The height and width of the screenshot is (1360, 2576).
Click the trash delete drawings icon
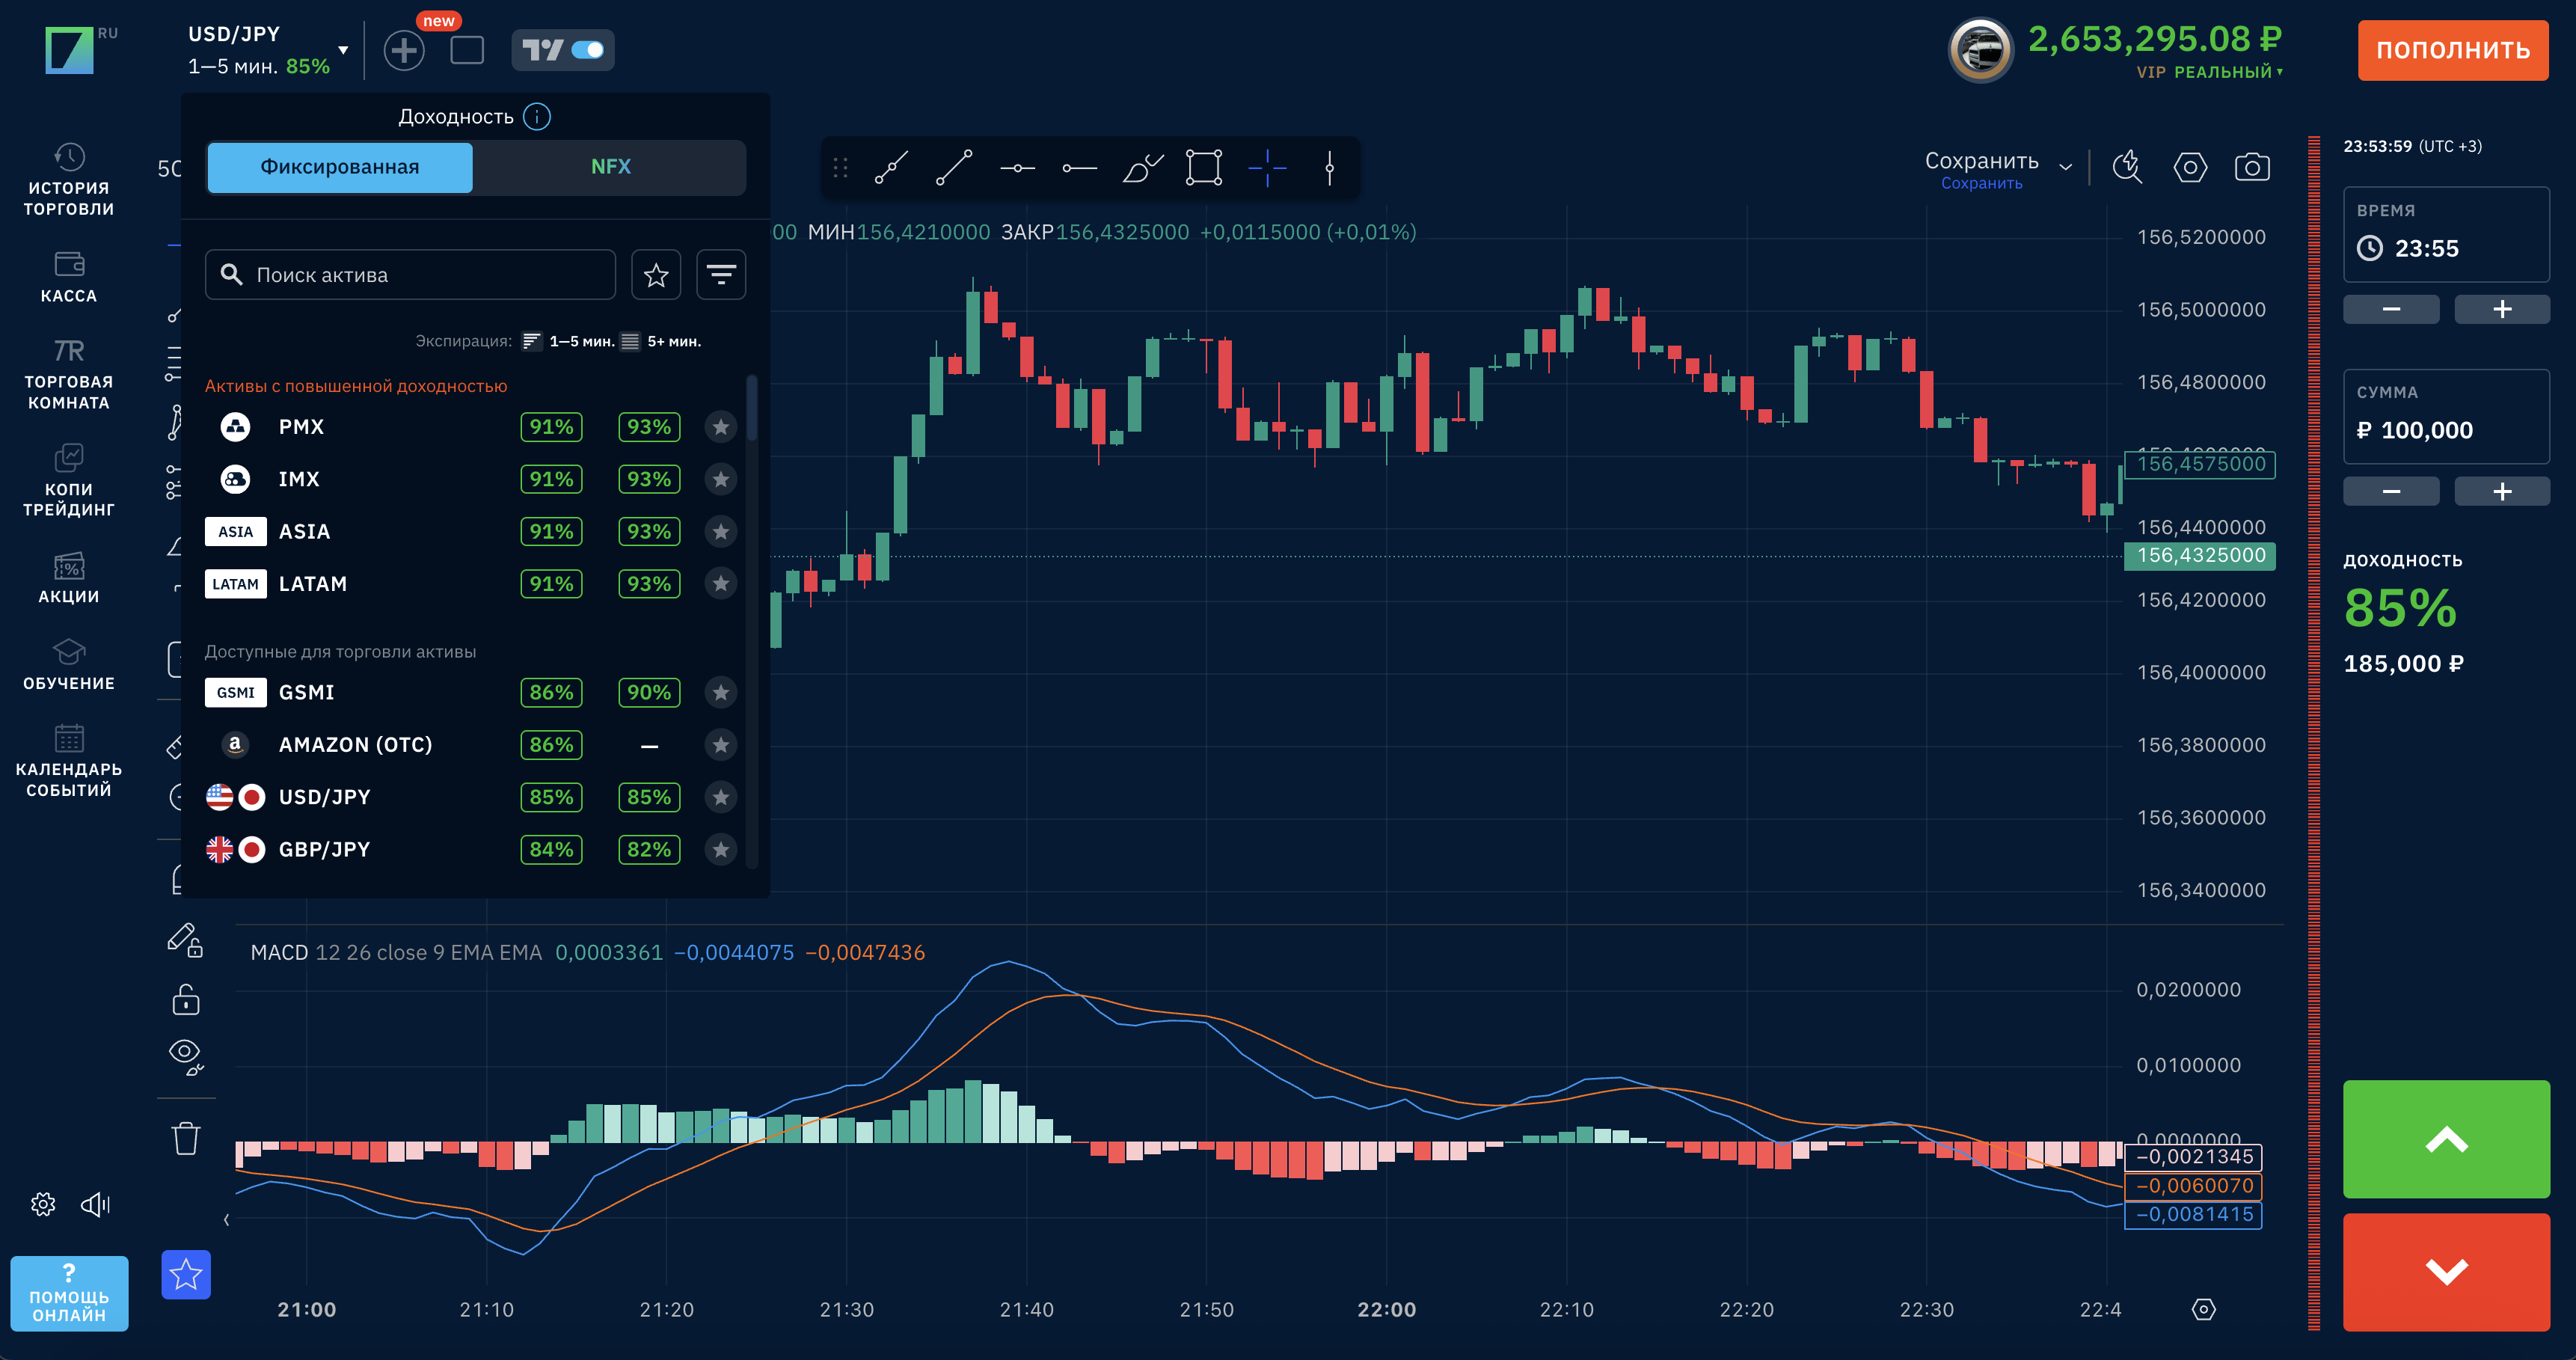[x=186, y=1138]
